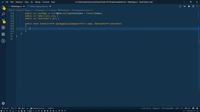Open the Go menu

[32, 2]
